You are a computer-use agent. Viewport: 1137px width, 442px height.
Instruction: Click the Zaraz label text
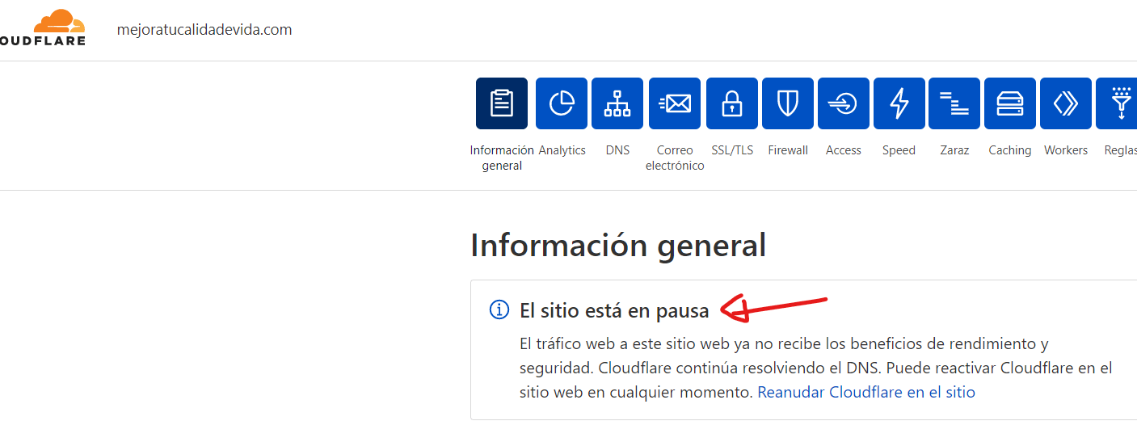tap(954, 150)
